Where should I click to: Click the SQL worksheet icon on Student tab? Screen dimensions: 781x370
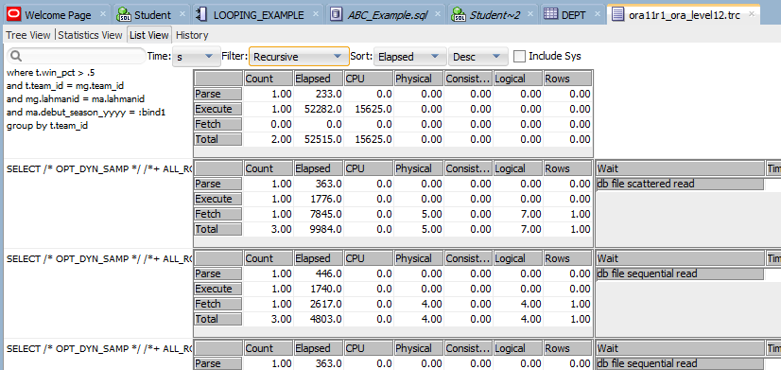click(124, 14)
